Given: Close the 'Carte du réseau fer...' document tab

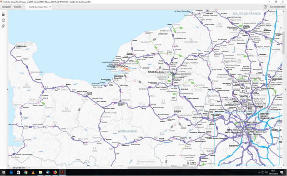Looking at the screenshot, I should click(50, 7).
